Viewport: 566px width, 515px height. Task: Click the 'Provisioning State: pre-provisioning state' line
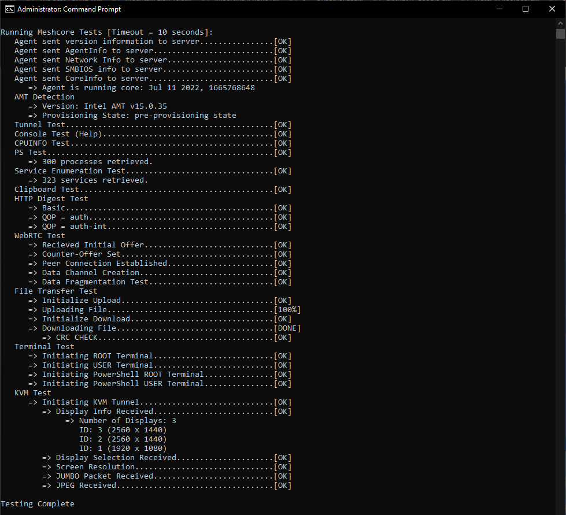click(139, 116)
